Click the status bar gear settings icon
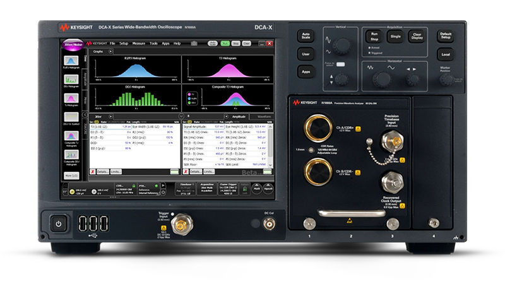 click(x=163, y=192)
